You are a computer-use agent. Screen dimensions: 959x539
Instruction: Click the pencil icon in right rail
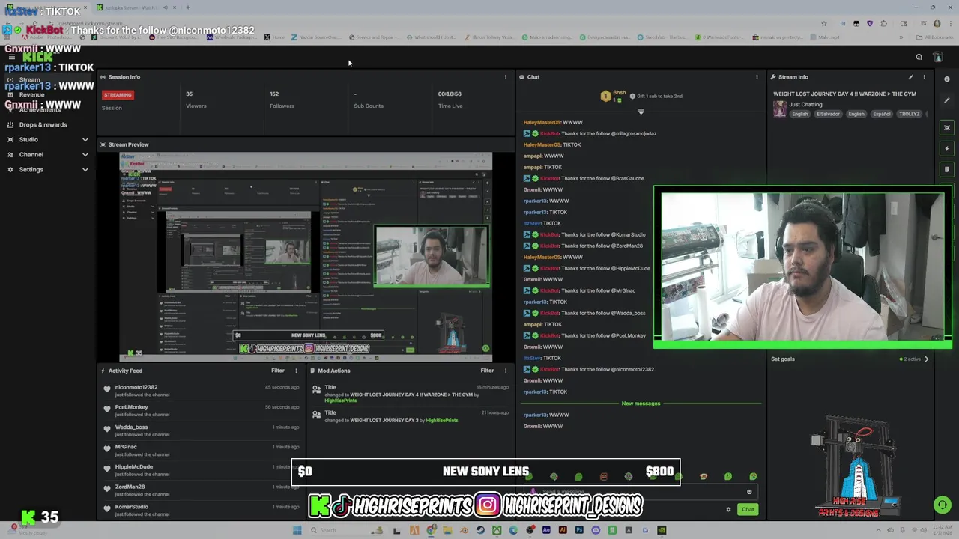pos(947,100)
